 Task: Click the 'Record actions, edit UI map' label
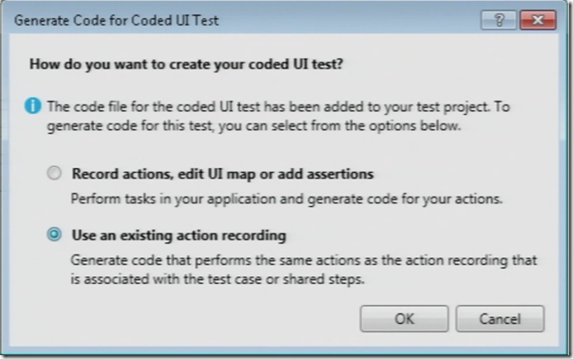coord(222,174)
